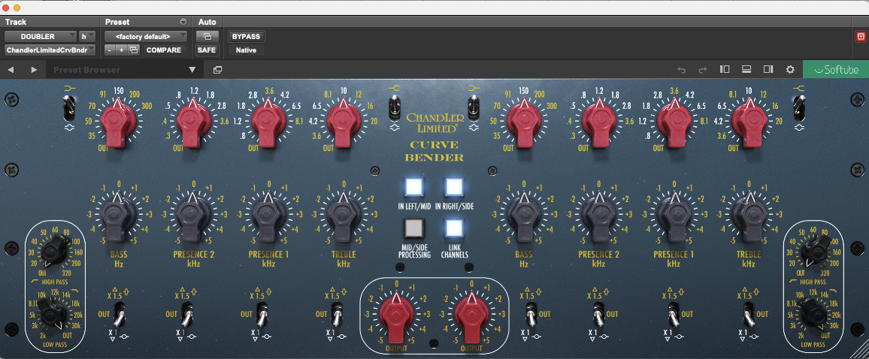The width and height of the screenshot is (869, 359).
Task: Click right channel HIGH PASS filter knob
Action: pyautogui.click(x=819, y=249)
